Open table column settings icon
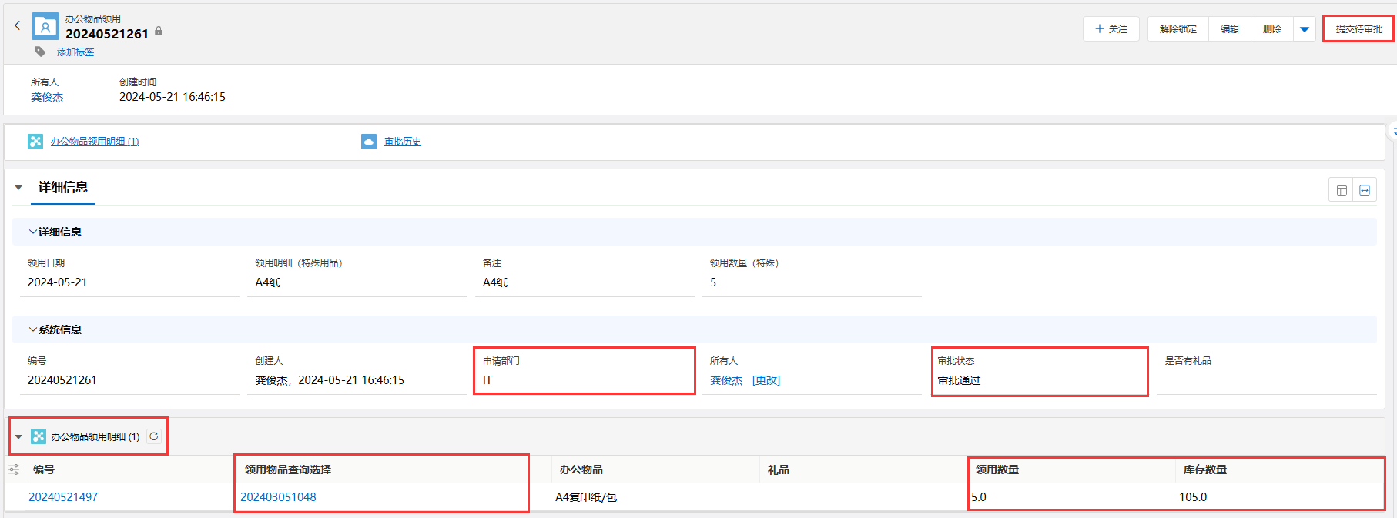 [14, 470]
